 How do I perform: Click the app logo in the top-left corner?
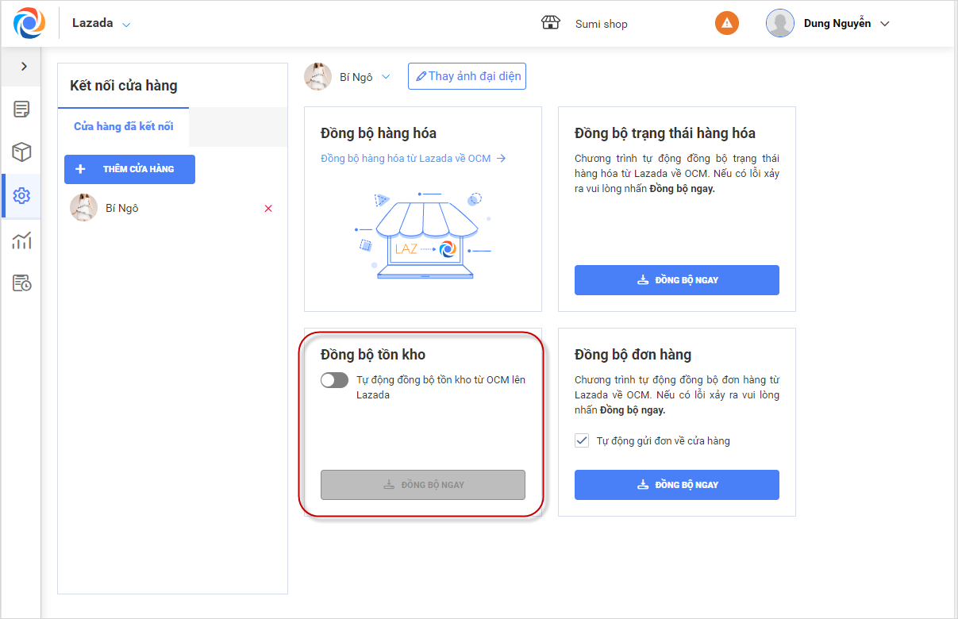(29, 23)
